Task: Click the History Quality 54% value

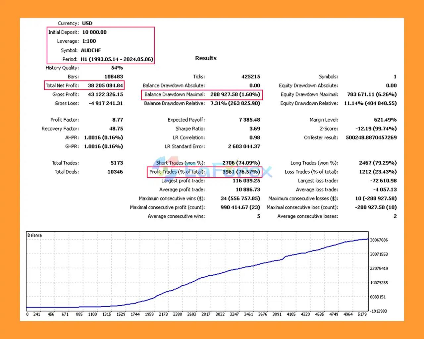Action: (x=117, y=68)
